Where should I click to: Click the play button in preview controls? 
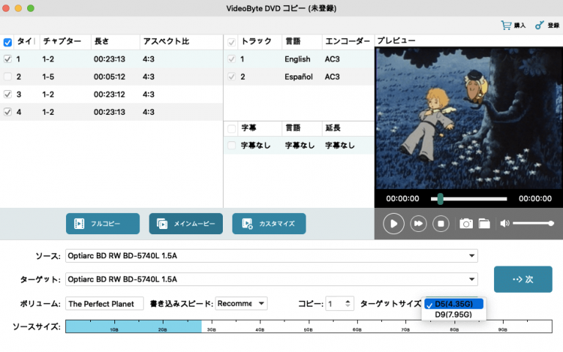click(394, 224)
